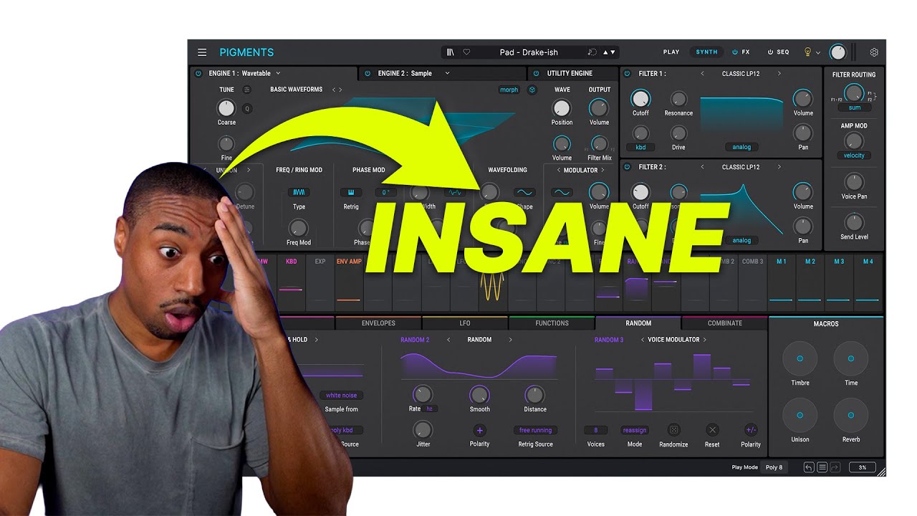The width and height of the screenshot is (917, 516).
Task: Toggle Filter 2 power button
Action: click(627, 167)
